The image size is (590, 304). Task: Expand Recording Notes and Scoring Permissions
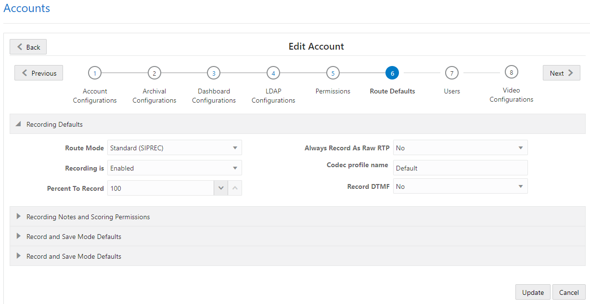(x=19, y=216)
